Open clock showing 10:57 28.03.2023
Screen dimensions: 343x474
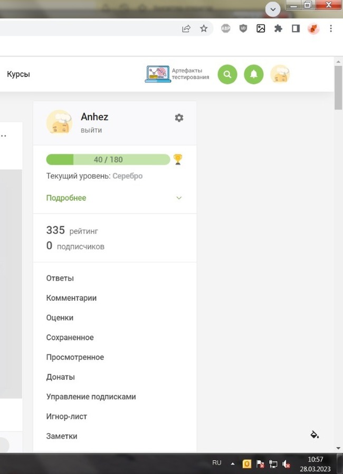pos(315,464)
